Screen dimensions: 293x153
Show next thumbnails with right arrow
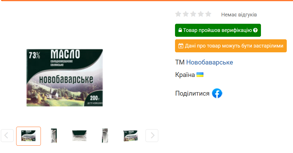tap(152, 135)
